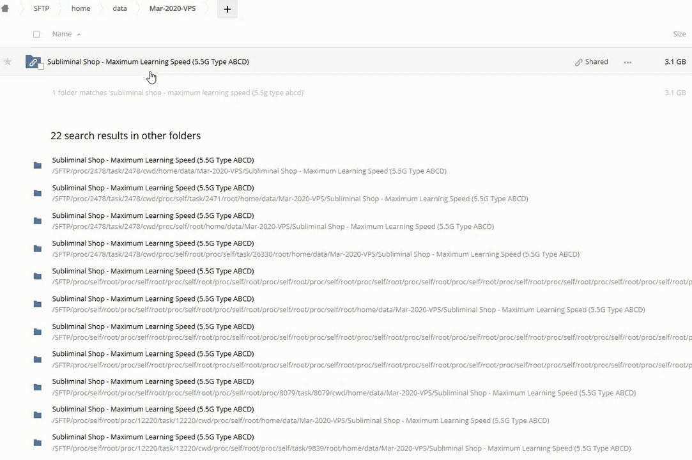Click the home icon in the breadcrumb bar
Screen dimensions: 692x460
pos(5,8)
